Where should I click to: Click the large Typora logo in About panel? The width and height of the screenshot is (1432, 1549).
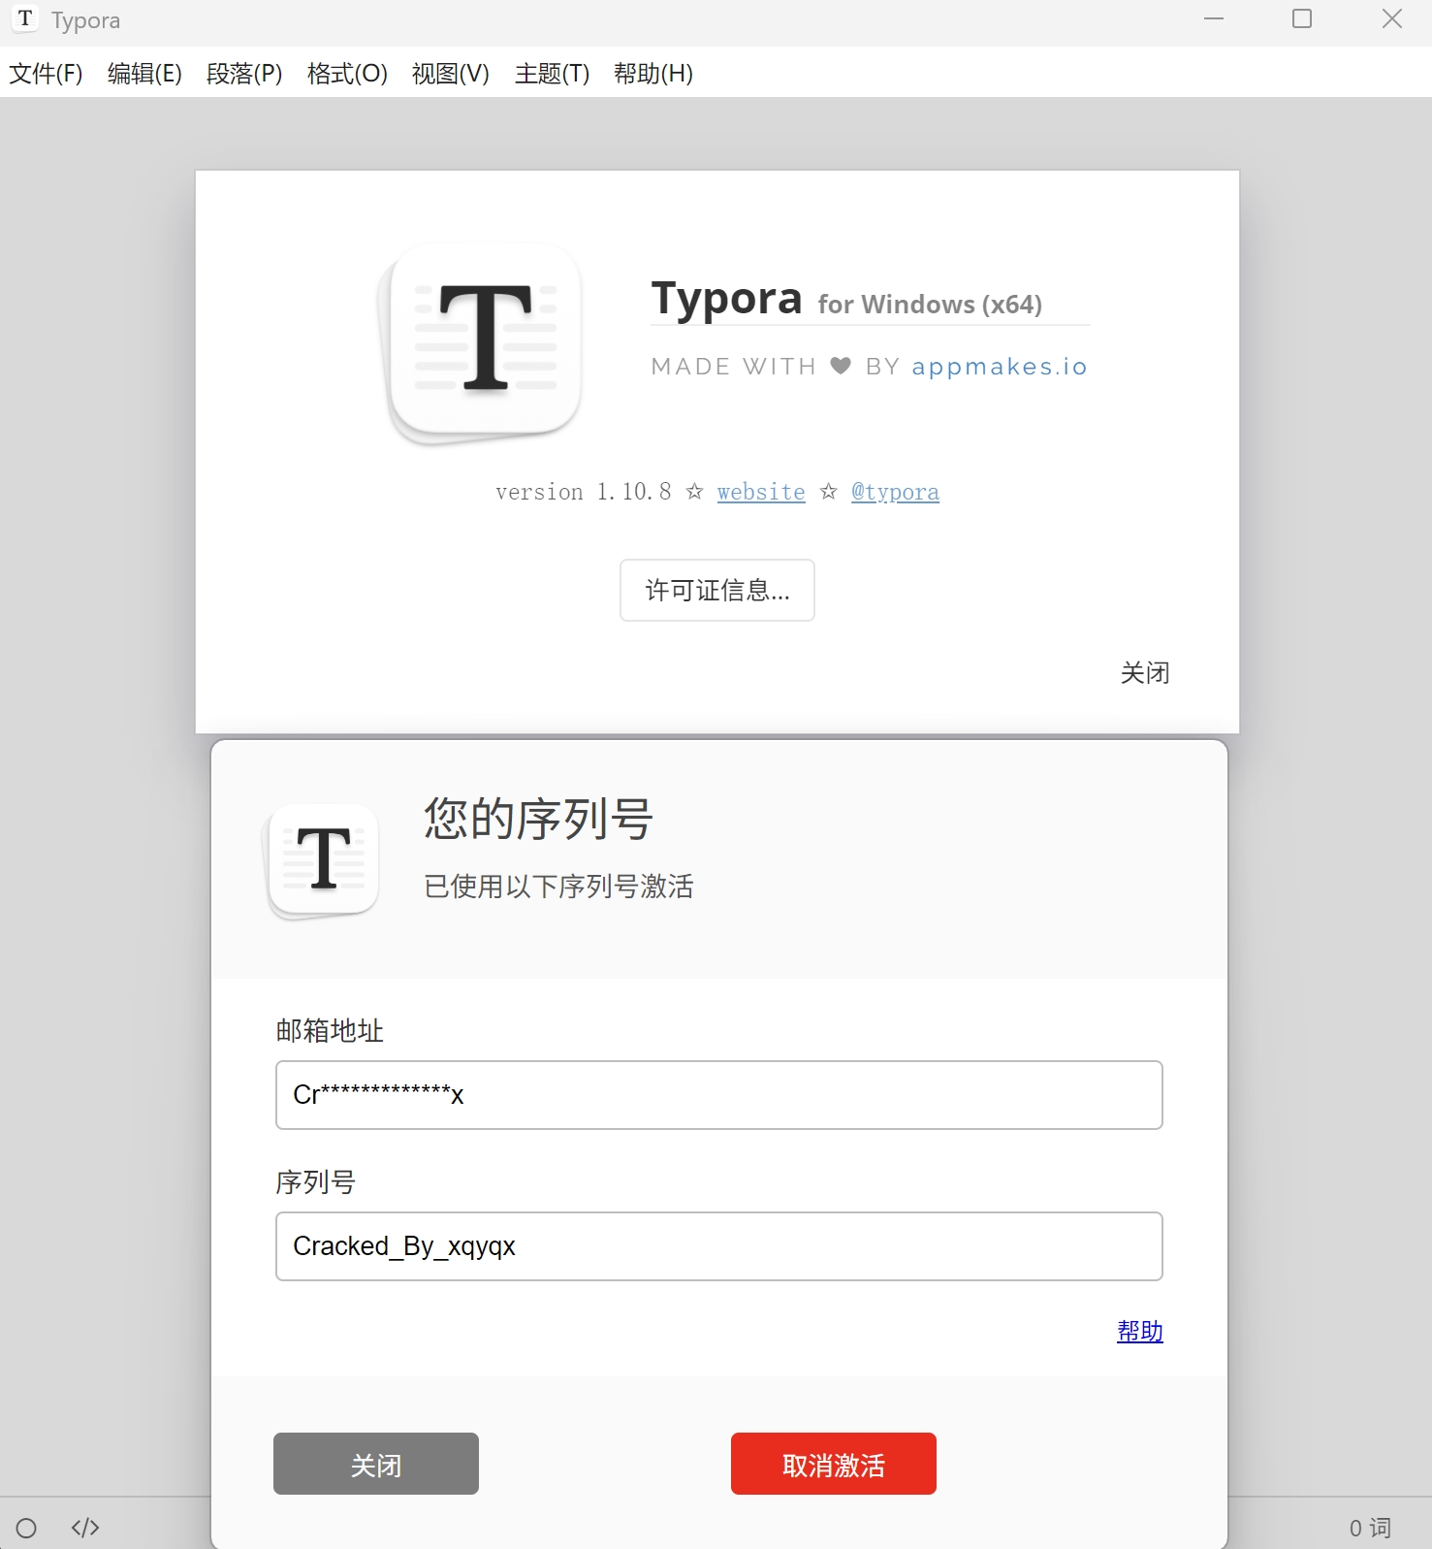(485, 339)
